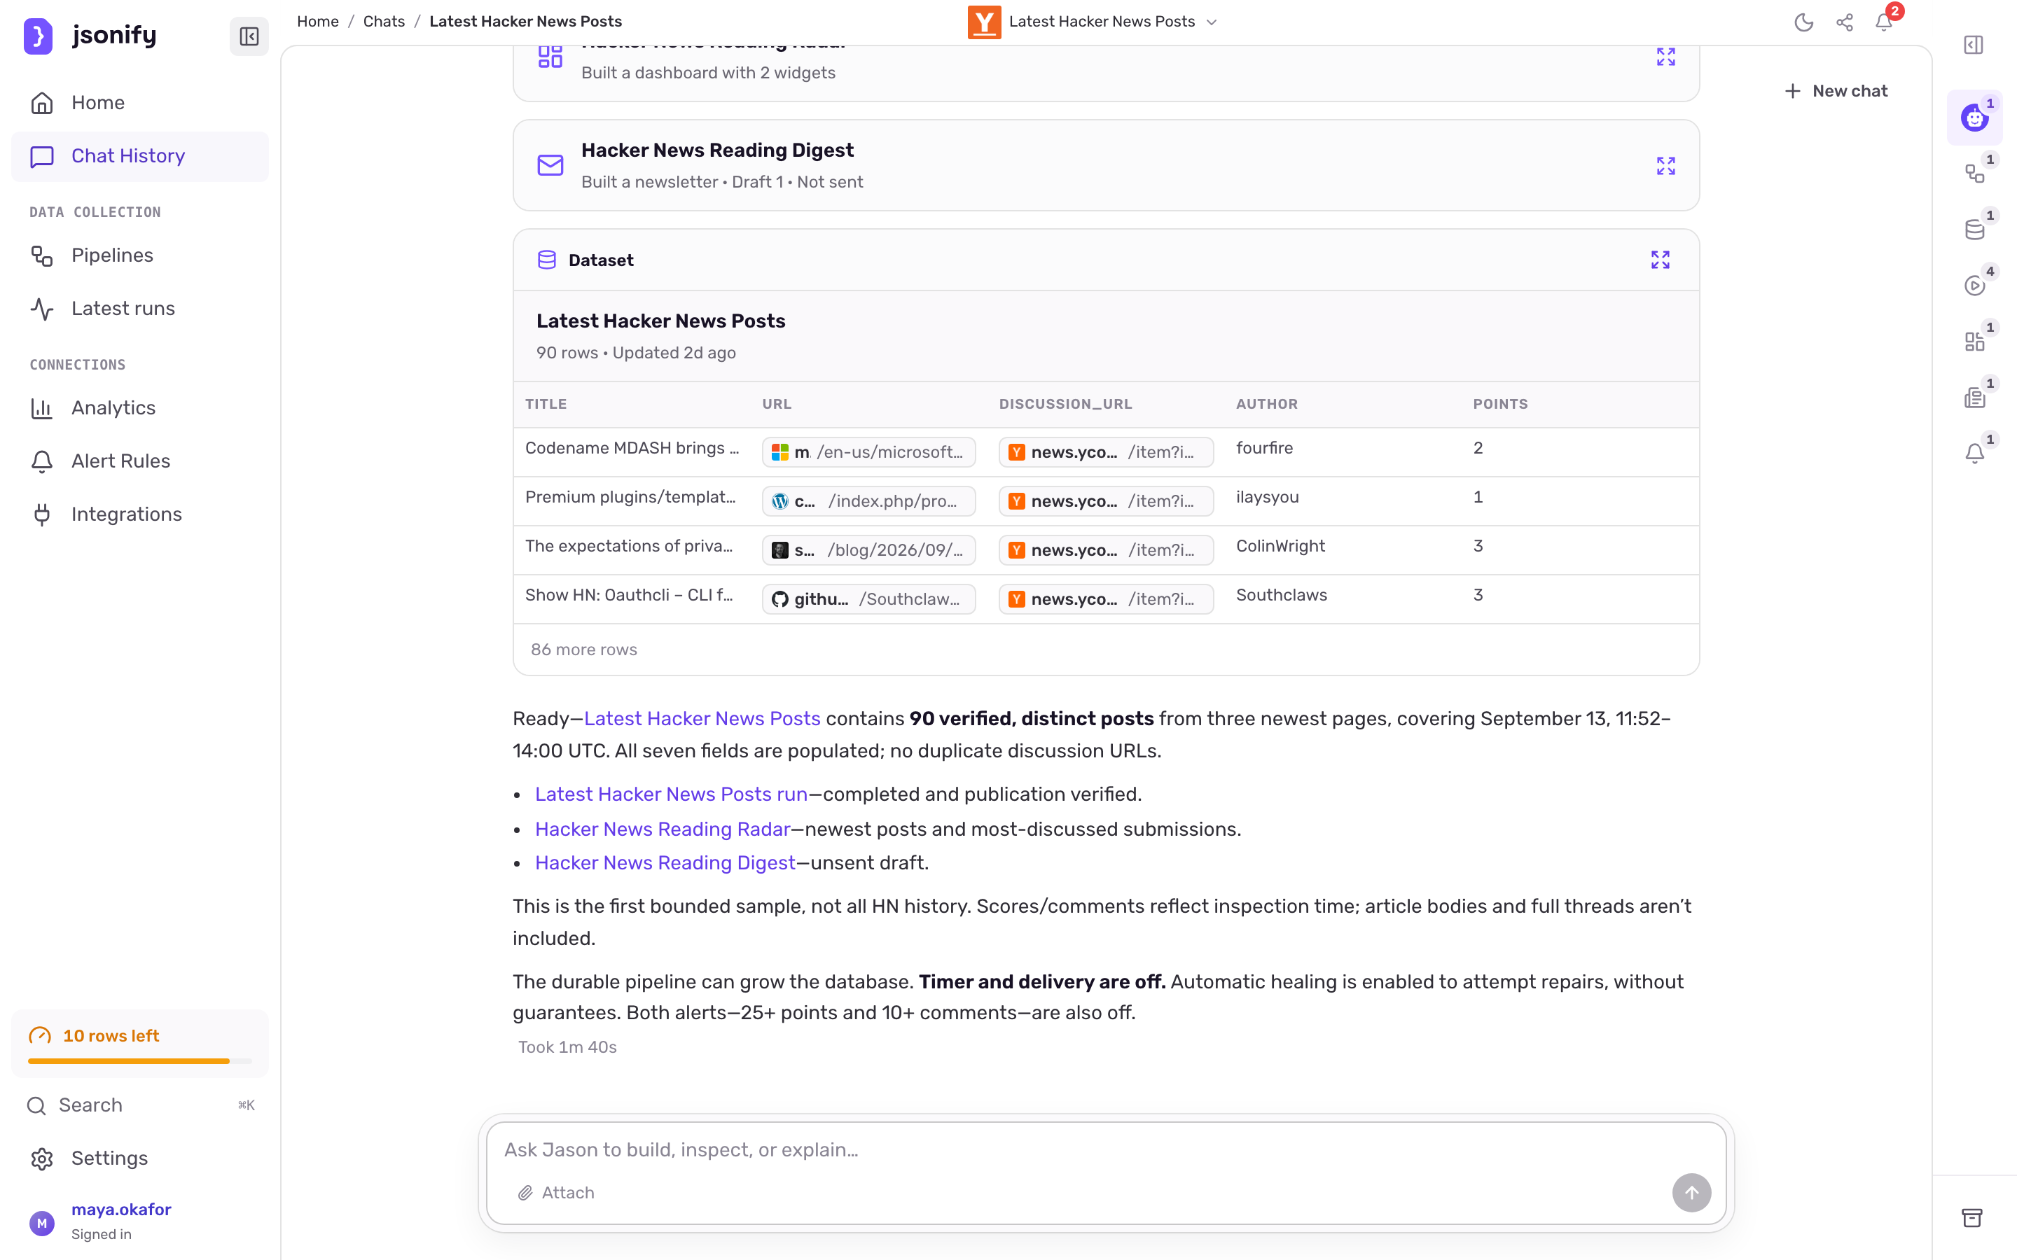
Task: Click the POINTS column header
Action: coord(1500,404)
